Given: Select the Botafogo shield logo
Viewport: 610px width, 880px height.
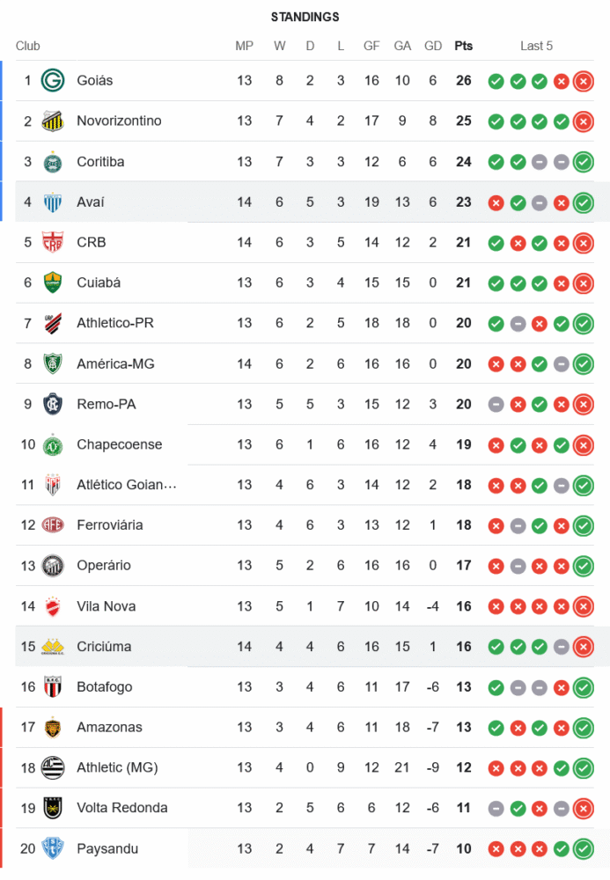Looking at the screenshot, I should pos(53,687).
